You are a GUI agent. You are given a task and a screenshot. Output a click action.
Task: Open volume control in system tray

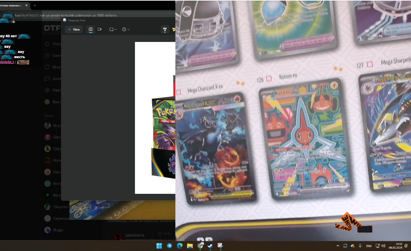(x=383, y=246)
